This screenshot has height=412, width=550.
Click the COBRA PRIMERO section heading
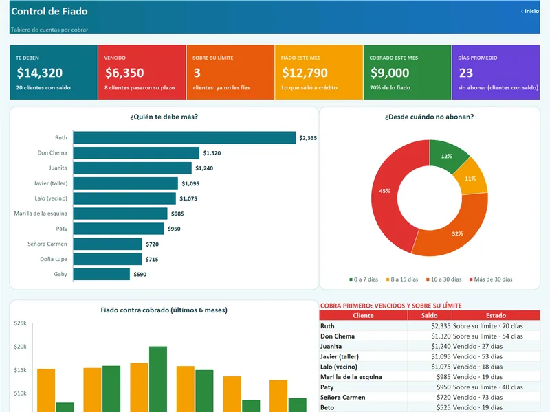click(x=390, y=306)
